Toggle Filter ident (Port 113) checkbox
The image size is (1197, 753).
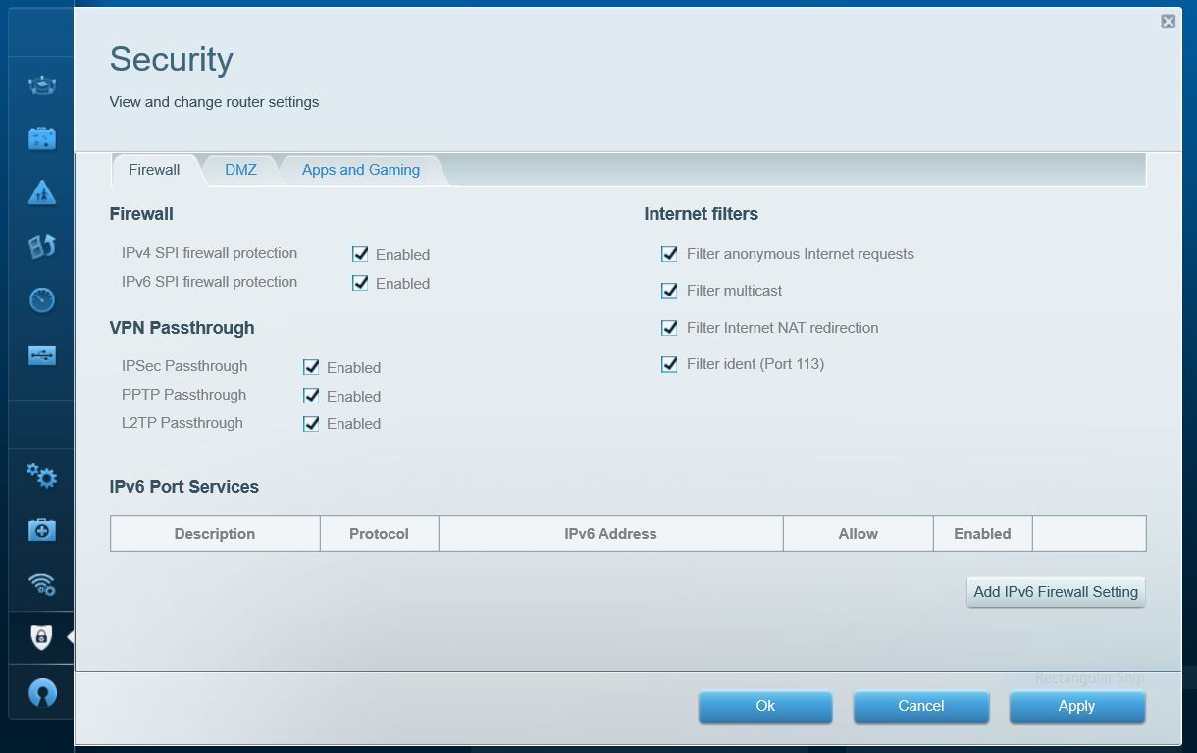tap(669, 364)
